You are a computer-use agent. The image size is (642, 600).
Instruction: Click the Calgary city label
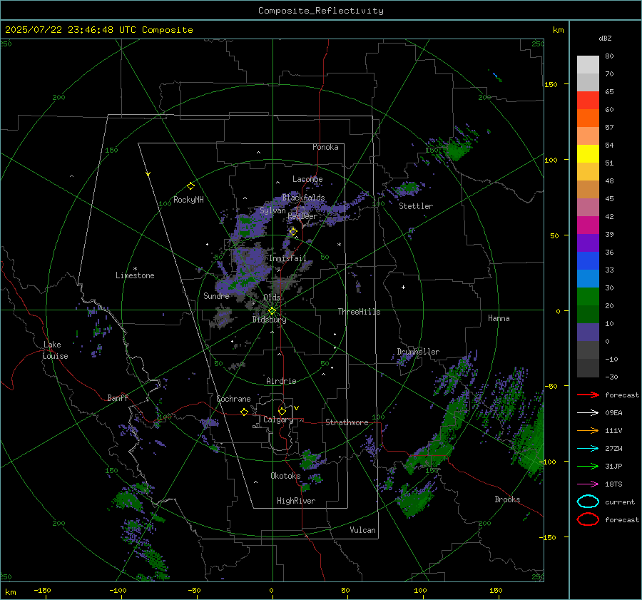click(278, 420)
